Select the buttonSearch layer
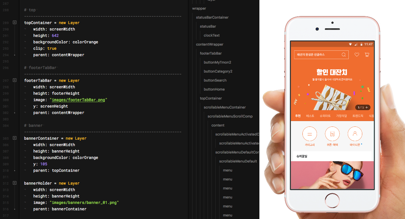 click(x=215, y=80)
